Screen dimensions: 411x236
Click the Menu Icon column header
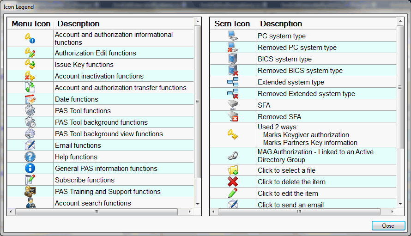pos(31,24)
